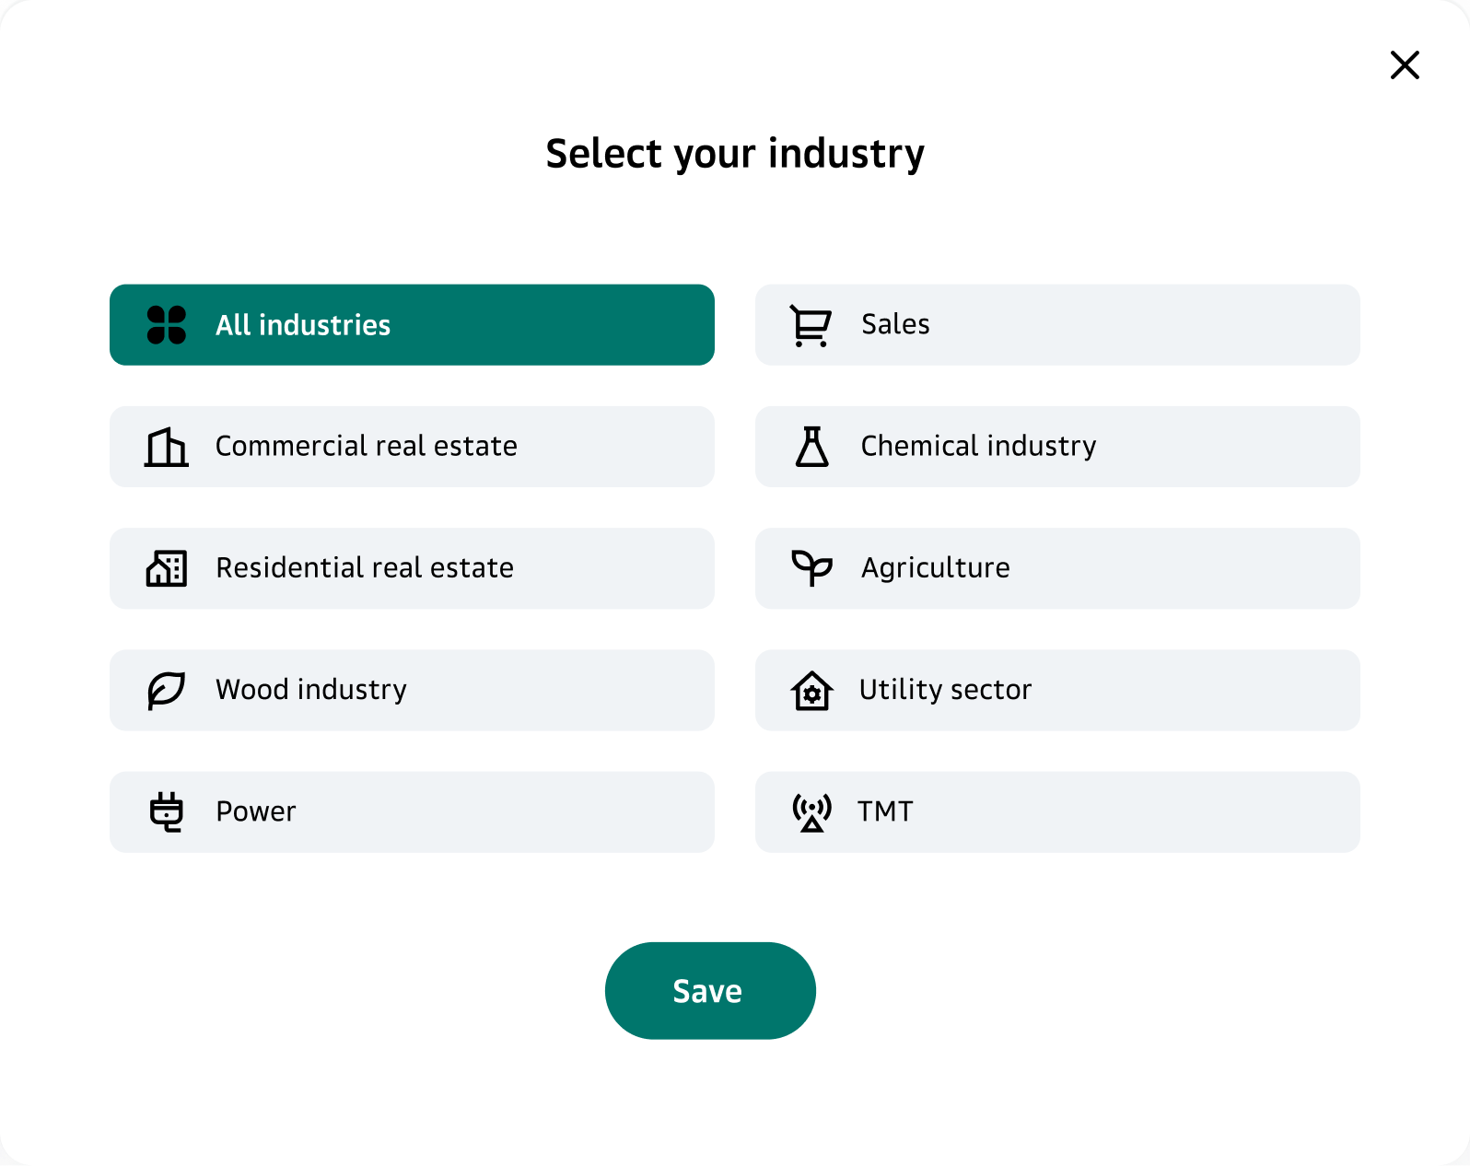Click the antenna TMT icon

point(811,812)
